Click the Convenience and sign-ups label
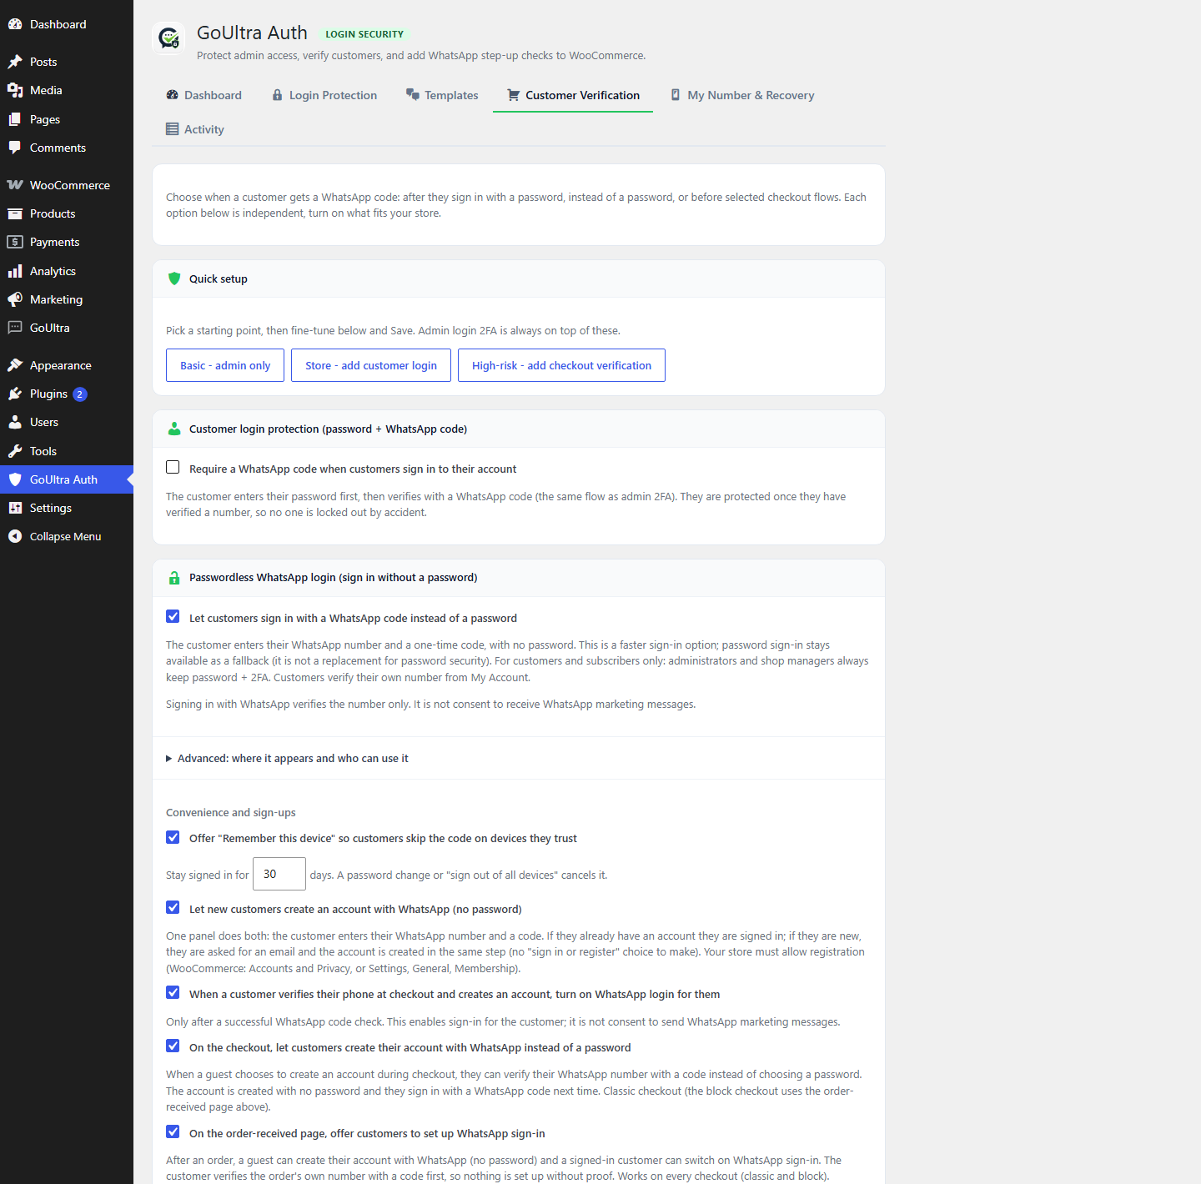 [231, 812]
